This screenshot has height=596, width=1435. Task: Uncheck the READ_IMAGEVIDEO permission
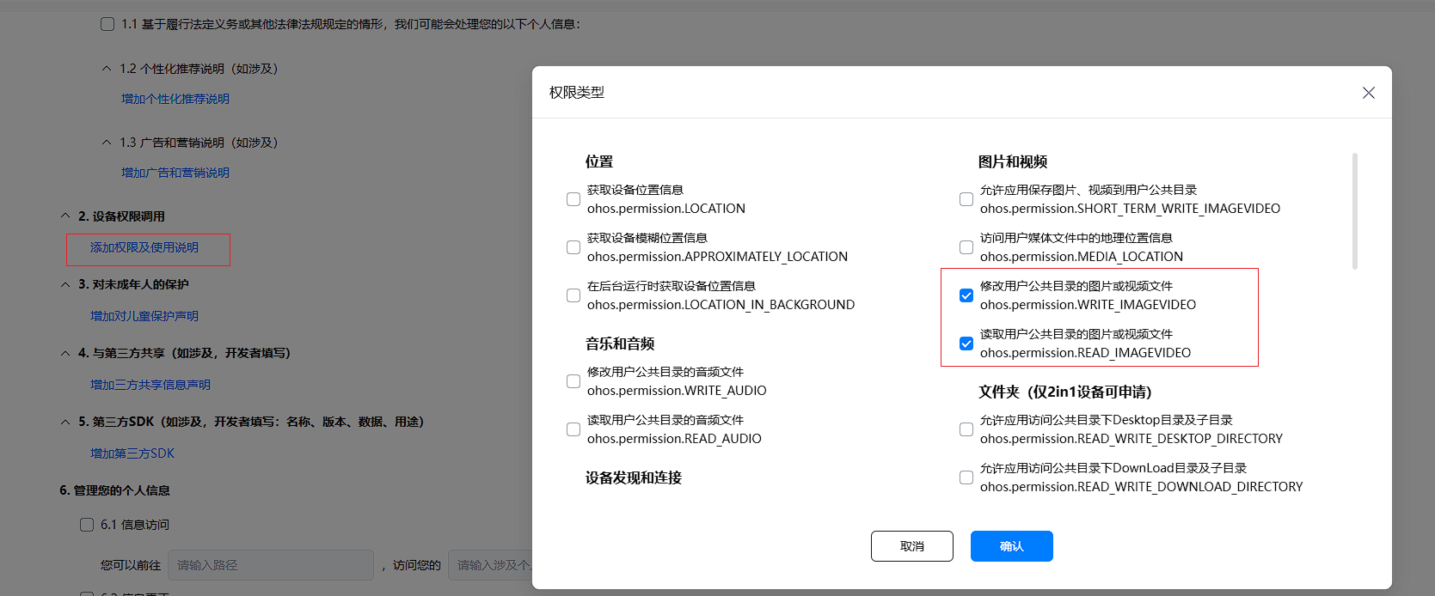pyautogui.click(x=966, y=344)
